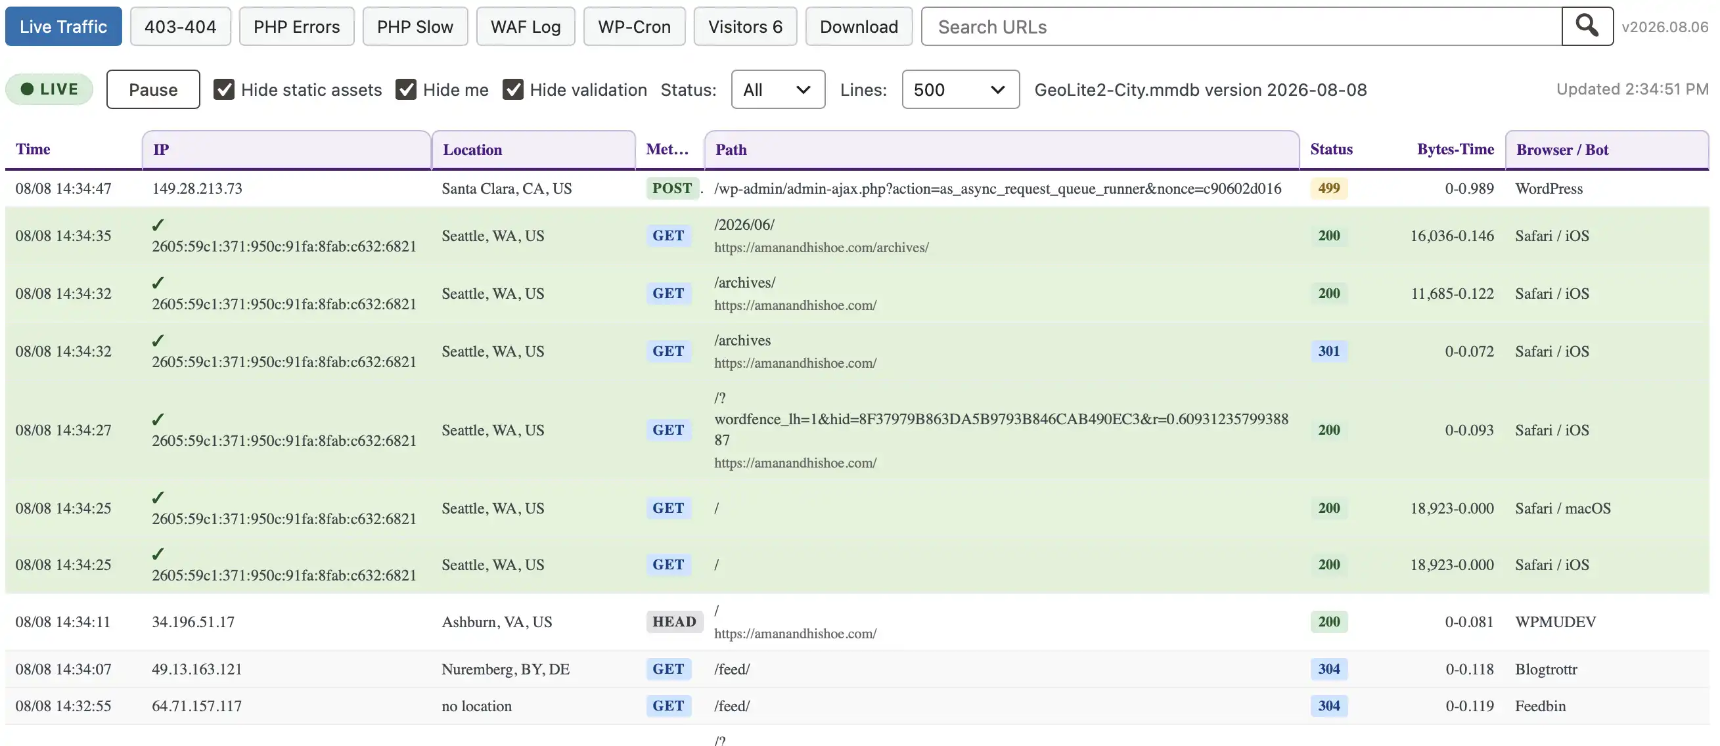Click checkmark on the Safari / macOS row
The height and width of the screenshot is (746, 1720).
pyautogui.click(x=158, y=497)
